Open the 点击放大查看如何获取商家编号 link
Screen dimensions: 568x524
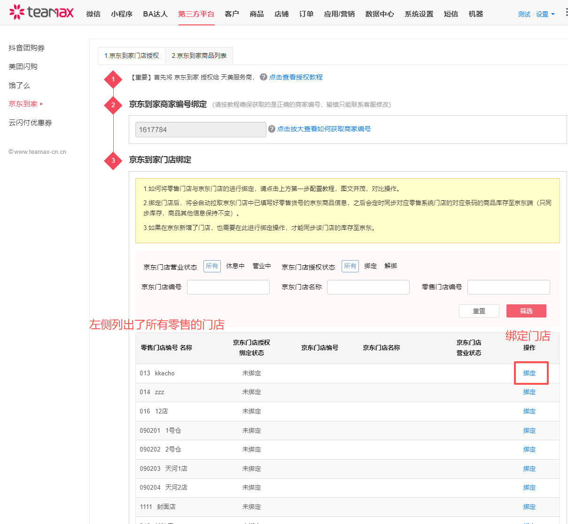coord(324,129)
